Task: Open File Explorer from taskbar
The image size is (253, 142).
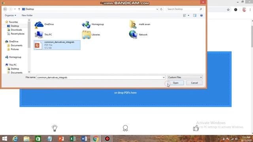Action: click(x=26, y=138)
